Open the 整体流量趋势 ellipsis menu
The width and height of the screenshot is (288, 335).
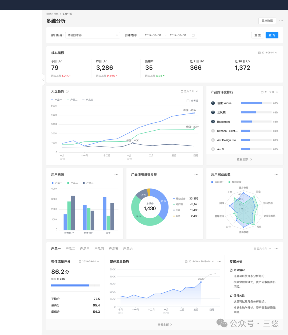click(x=219, y=261)
